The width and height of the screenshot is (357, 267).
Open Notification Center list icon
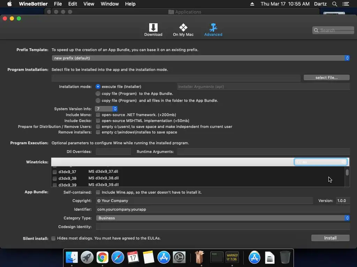coord(345,4)
